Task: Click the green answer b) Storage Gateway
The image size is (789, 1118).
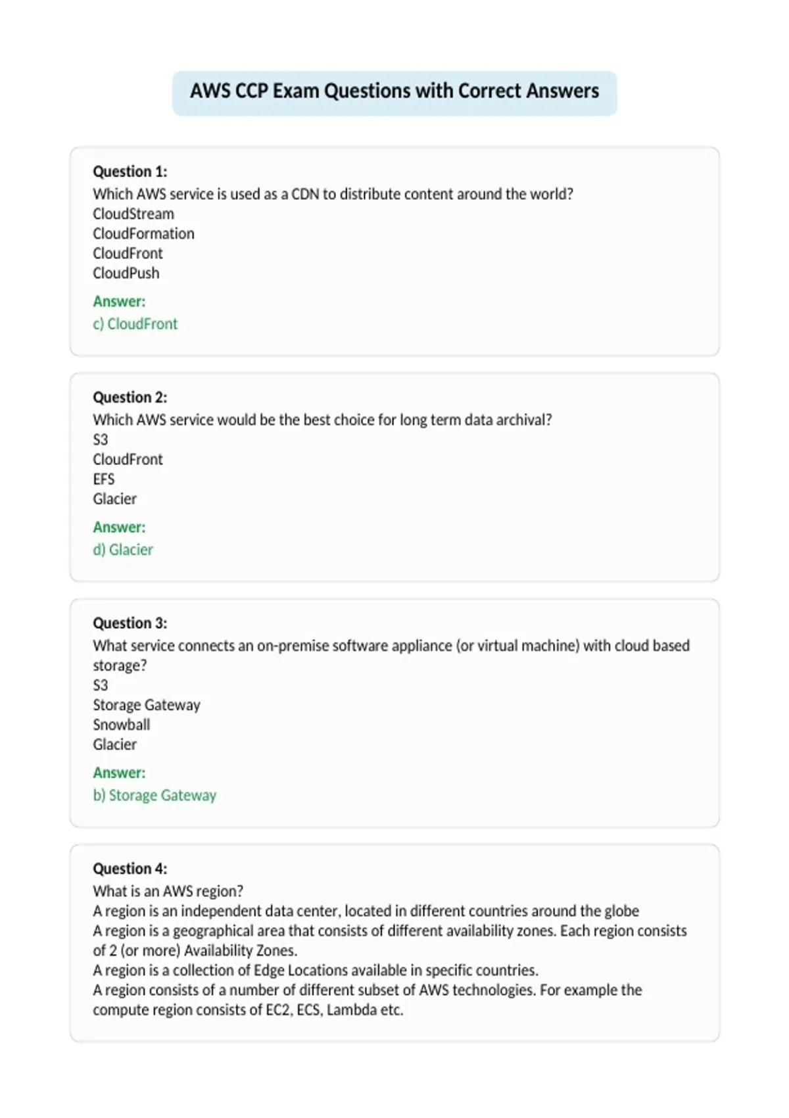Action: click(155, 795)
